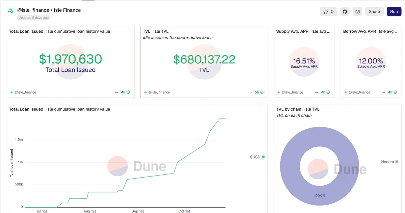The image size is (405, 213).
Task: Click 4h refresh badge on Total Loan Issued card
Action: click(x=126, y=92)
